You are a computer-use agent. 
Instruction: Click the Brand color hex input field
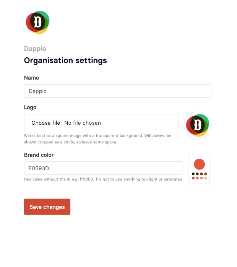(x=103, y=168)
